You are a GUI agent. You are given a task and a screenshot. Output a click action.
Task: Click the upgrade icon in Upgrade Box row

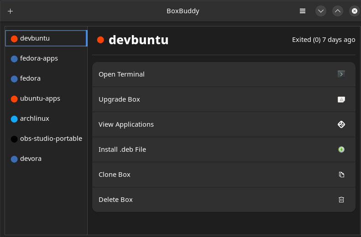click(341, 99)
